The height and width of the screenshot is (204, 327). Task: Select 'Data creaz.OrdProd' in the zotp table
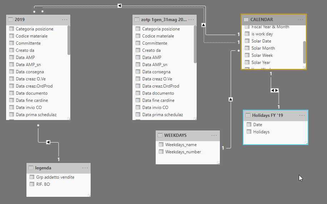tap(161, 86)
